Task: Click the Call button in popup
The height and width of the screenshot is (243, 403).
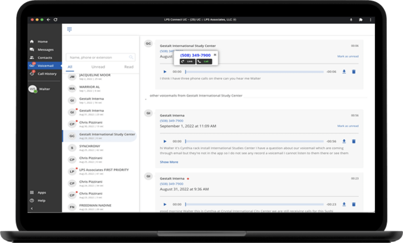Action: (204, 61)
